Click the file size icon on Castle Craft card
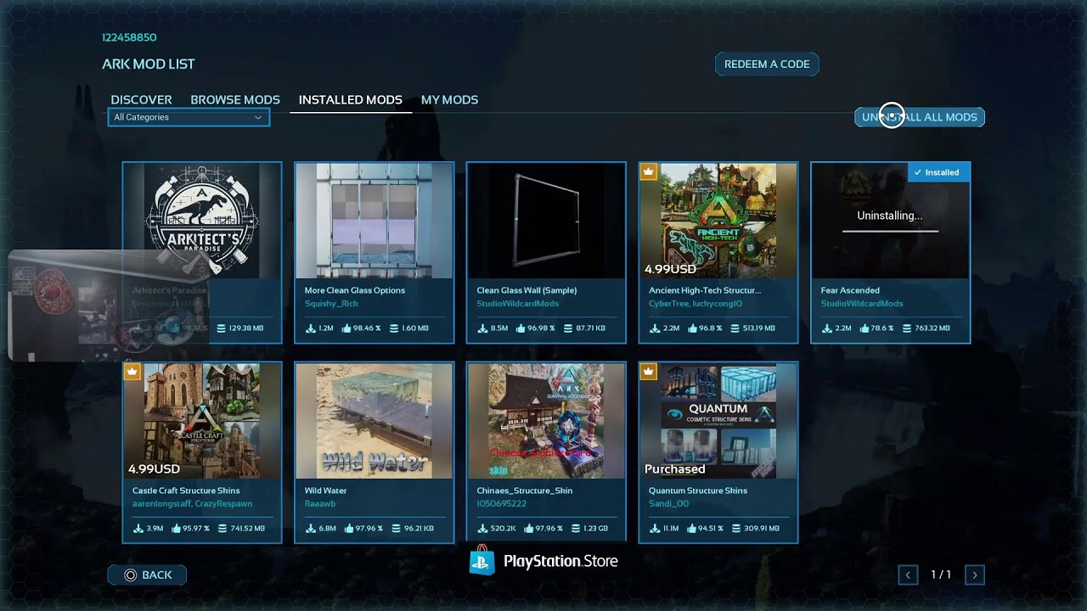The width and height of the screenshot is (1087, 611). pos(223,529)
